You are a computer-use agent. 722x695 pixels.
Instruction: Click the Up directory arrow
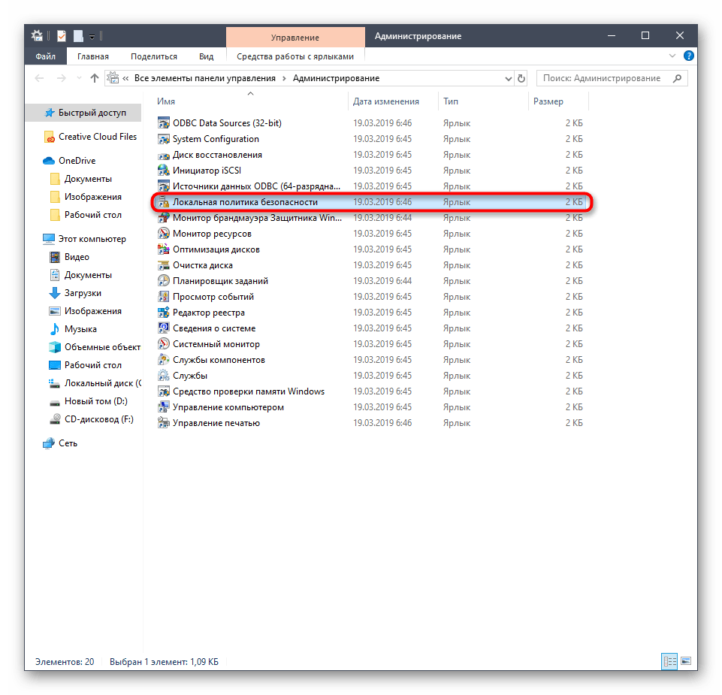[95, 78]
